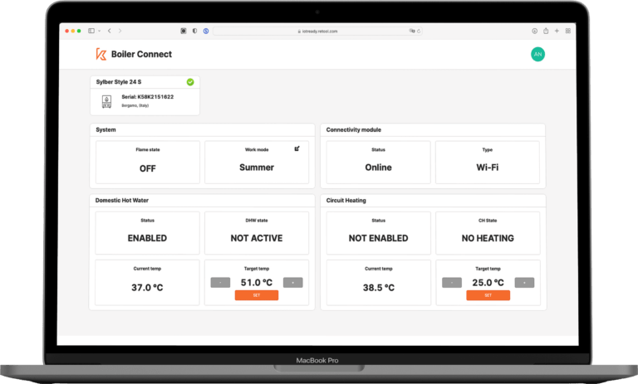Click the 37.0 °C current temp
This screenshot has width=638, height=384.
coord(147,288)
